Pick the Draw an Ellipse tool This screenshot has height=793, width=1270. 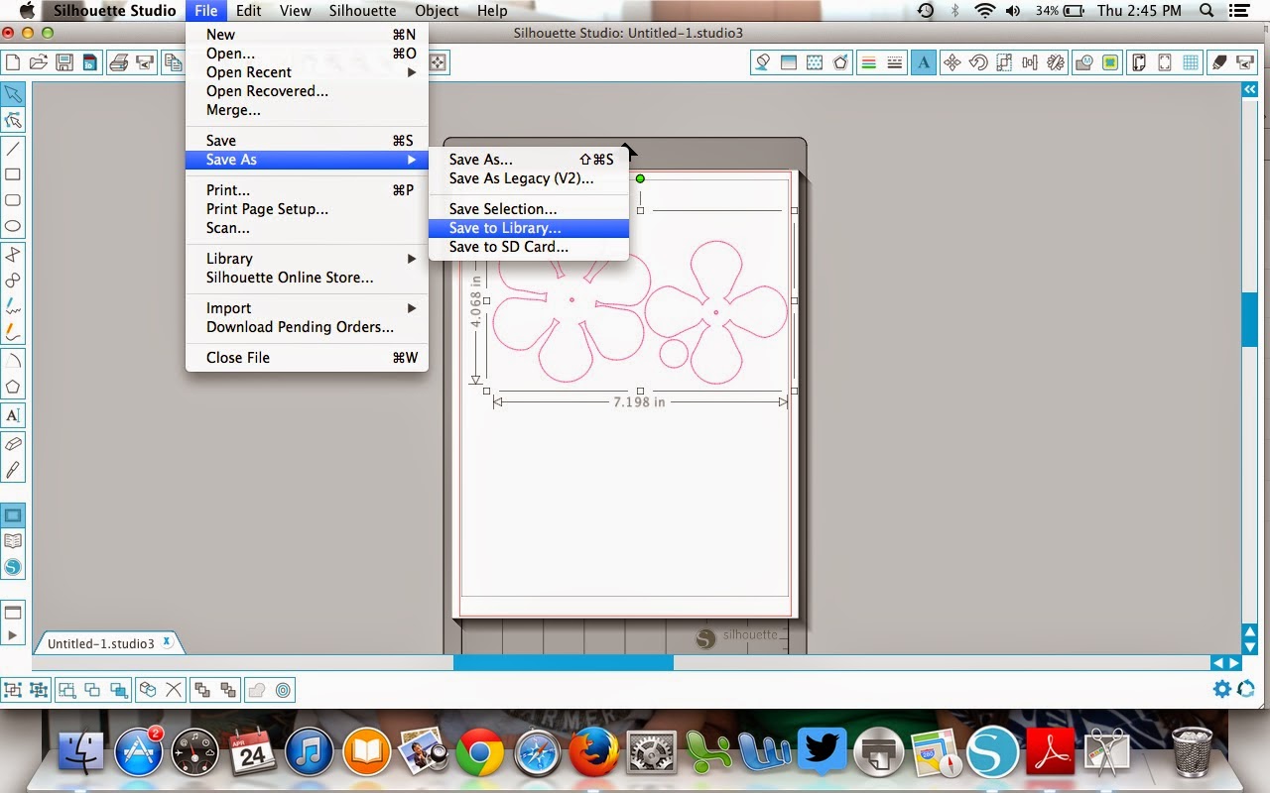click(x=13, y=226)
